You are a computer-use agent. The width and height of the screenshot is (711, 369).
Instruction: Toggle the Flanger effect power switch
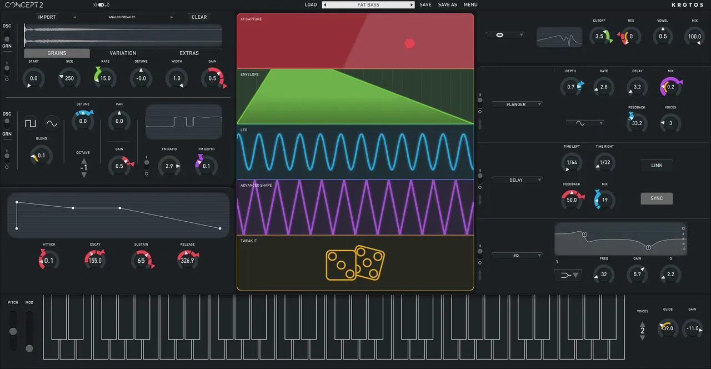(480, 101)
